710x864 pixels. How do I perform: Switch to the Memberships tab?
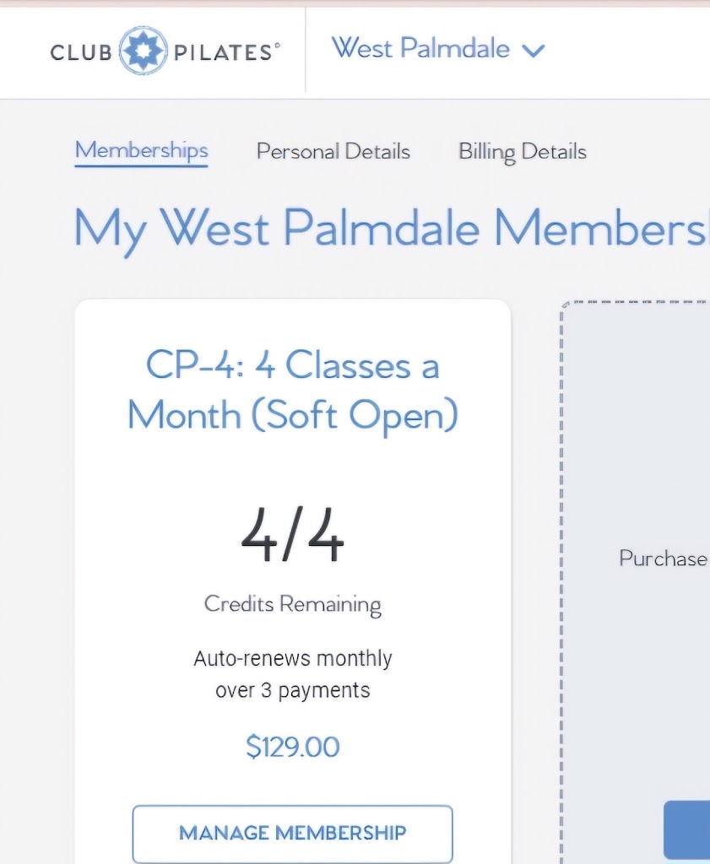141,151
